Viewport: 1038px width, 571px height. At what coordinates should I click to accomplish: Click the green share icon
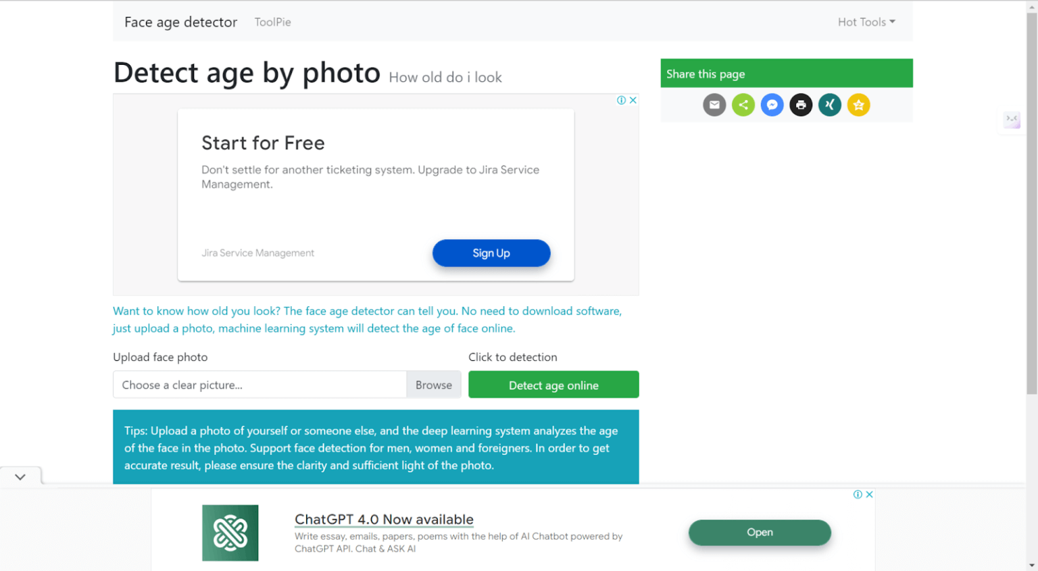click(x=743, y=105)
